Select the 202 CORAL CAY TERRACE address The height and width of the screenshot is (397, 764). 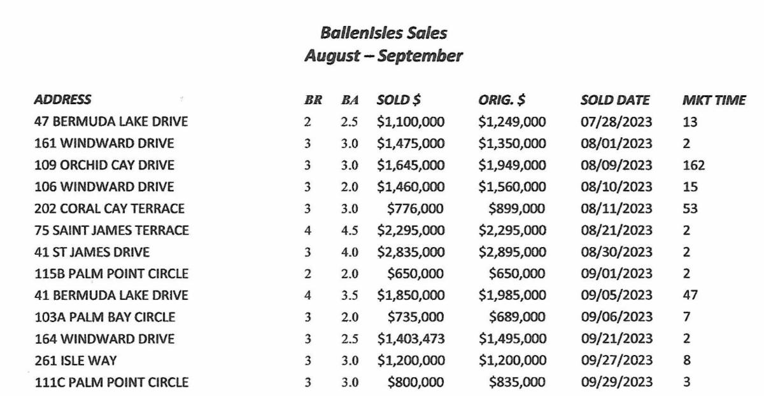[109, 208]
